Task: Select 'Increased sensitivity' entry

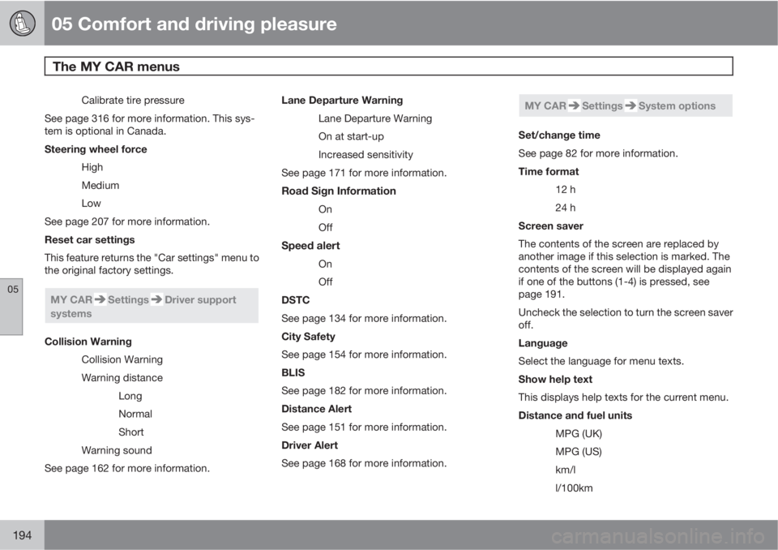Action: (365, 154)
